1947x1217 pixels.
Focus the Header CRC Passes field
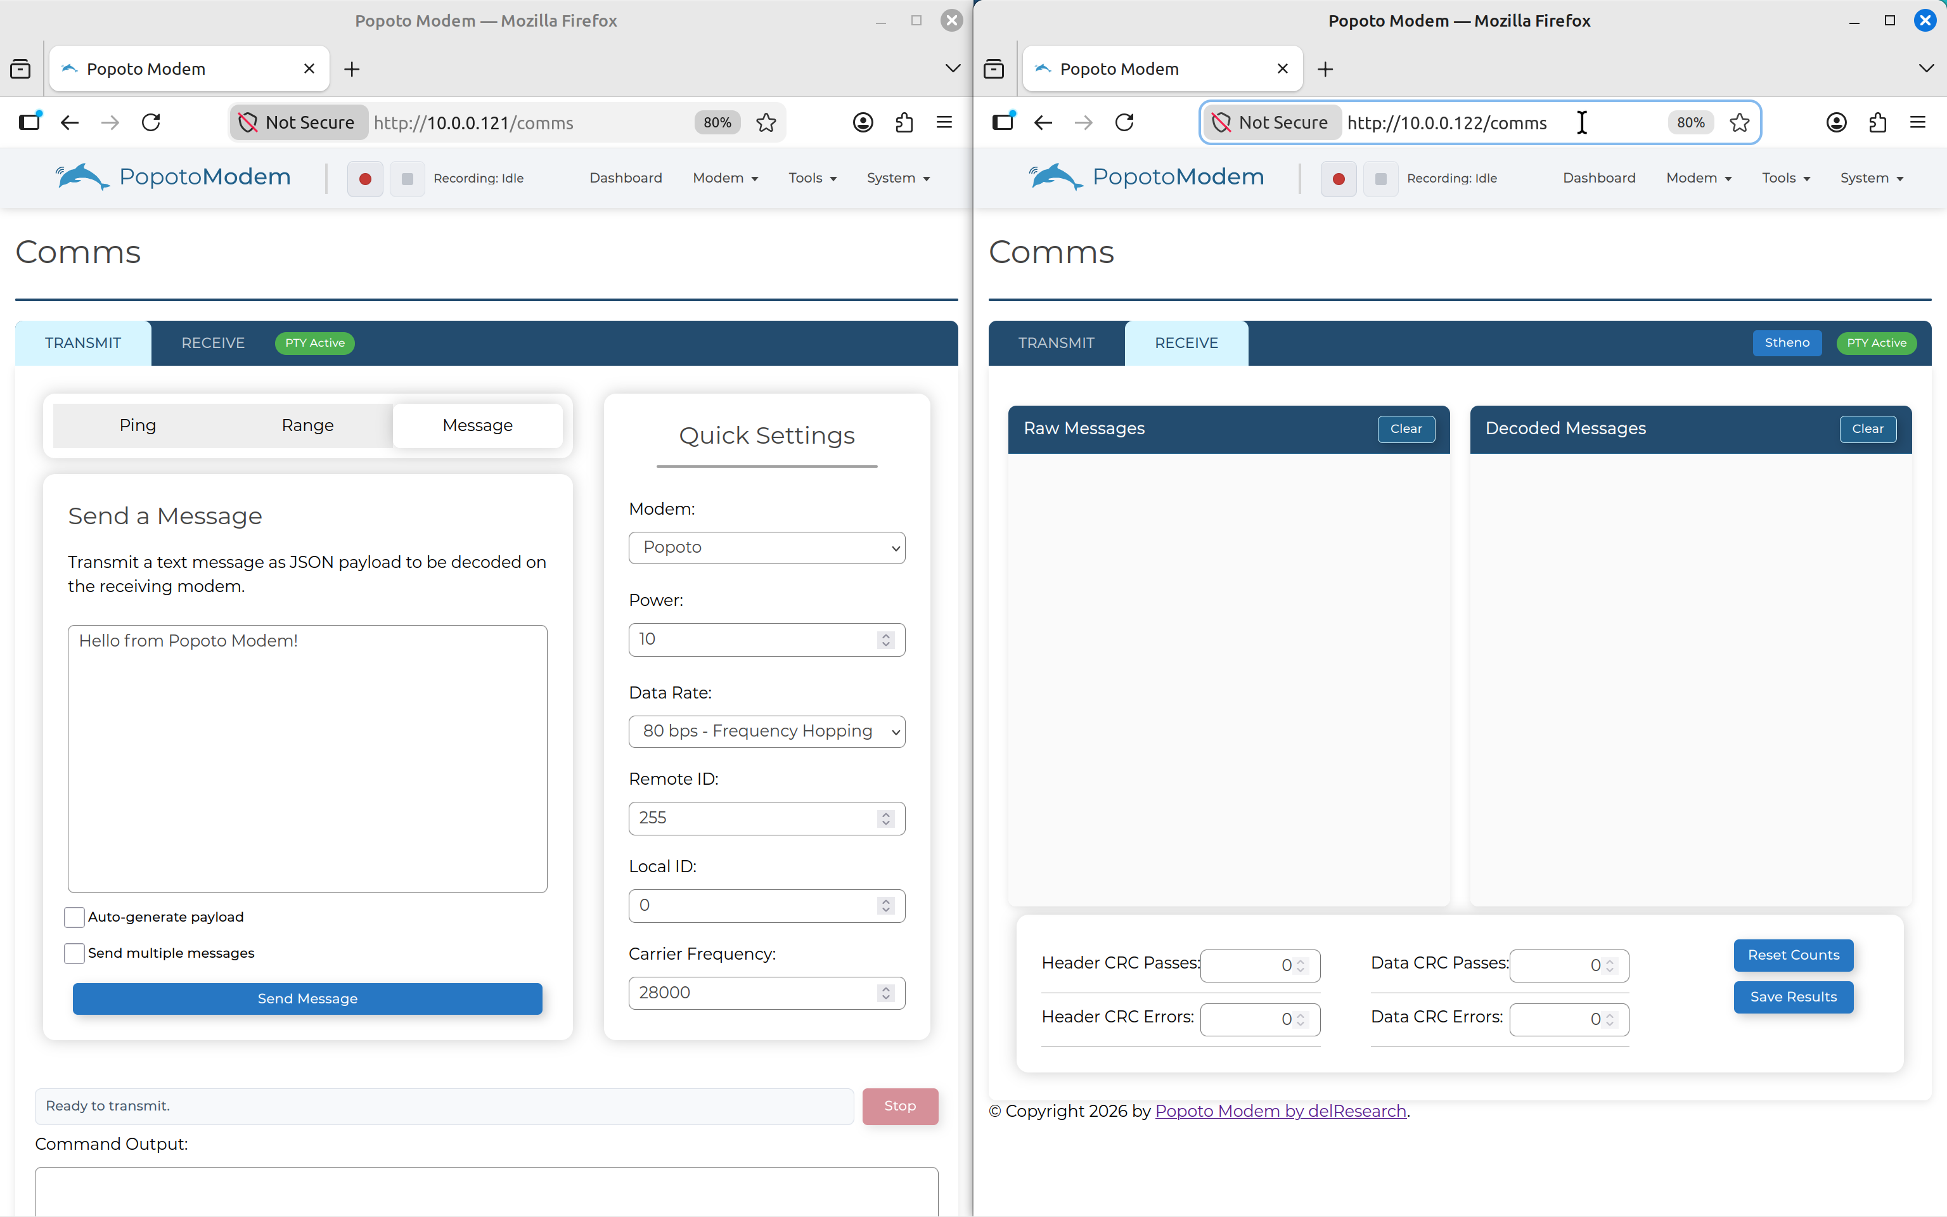point(1260,966)
